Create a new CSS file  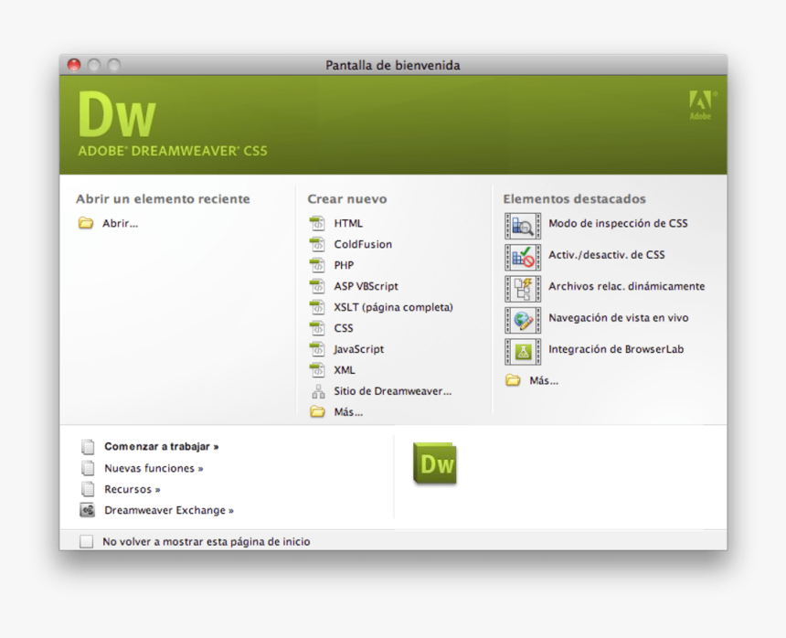[x=343, y=328]
